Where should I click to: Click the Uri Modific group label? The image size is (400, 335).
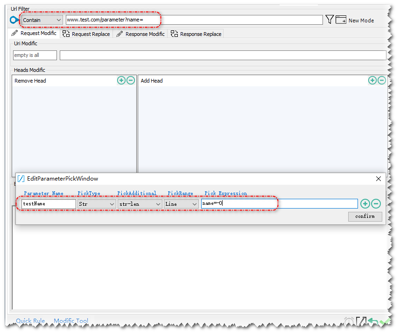click(x=26, y=43)
